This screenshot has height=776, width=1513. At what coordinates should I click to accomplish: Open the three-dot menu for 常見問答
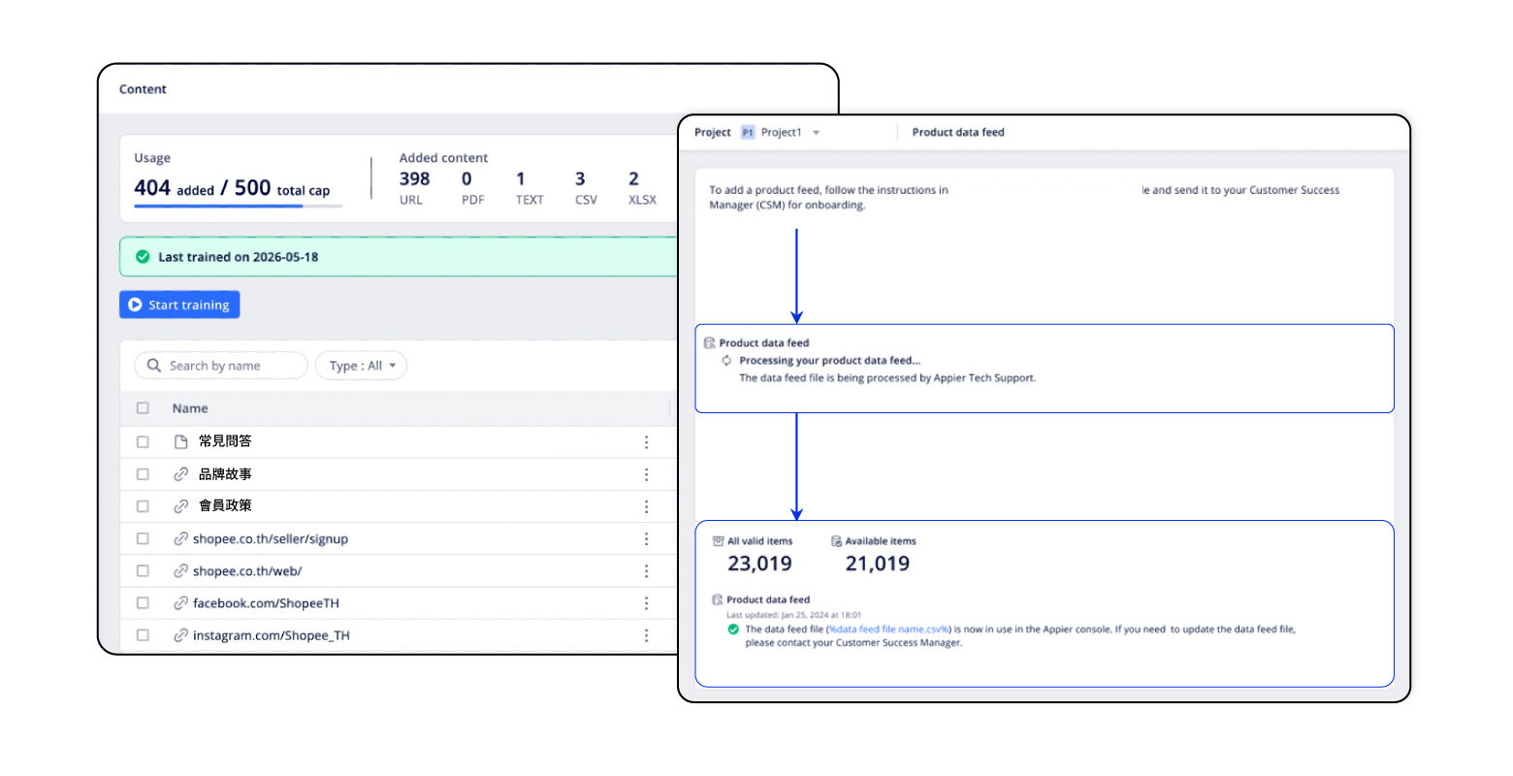pyautogui.click(x=646, y=442)
